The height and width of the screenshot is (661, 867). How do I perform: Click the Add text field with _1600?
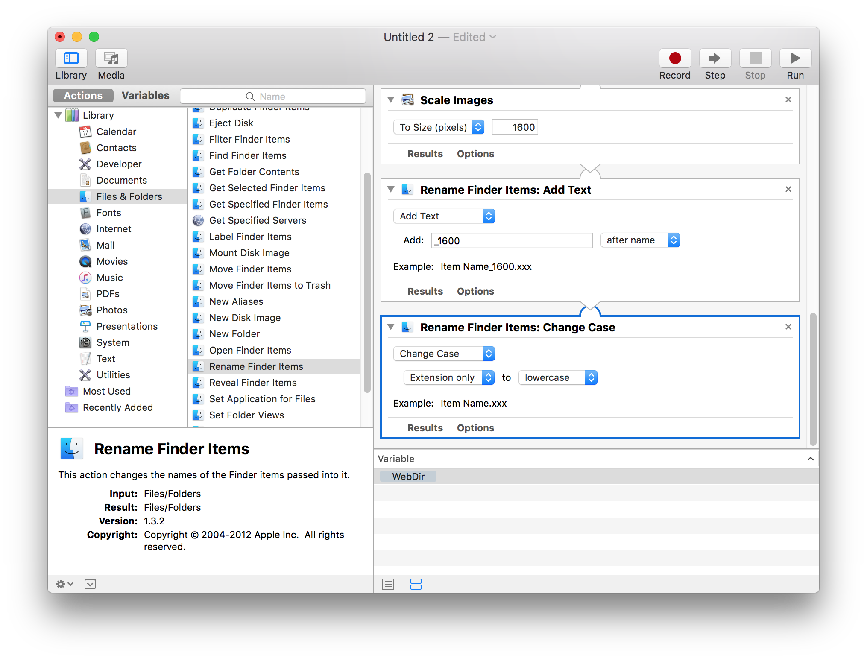coord(512,240)
